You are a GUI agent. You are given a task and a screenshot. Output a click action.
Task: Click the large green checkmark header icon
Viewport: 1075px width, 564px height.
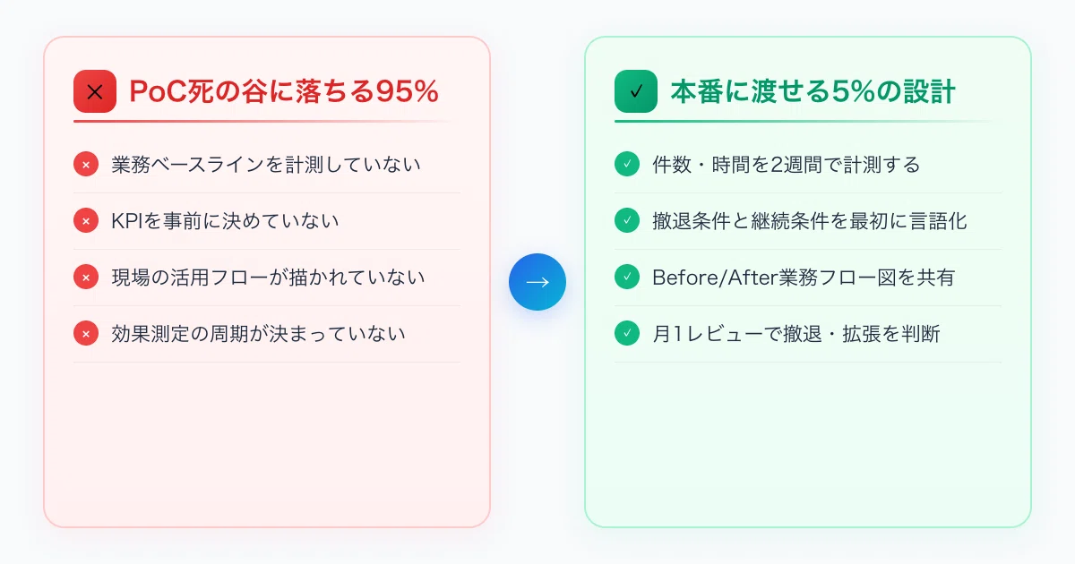[636, 91]
